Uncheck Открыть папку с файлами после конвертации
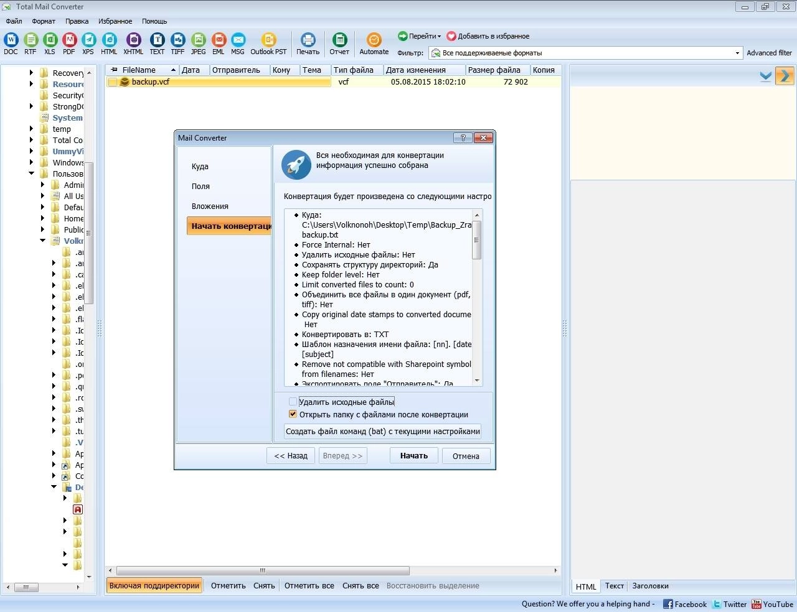 pos(293,414)
